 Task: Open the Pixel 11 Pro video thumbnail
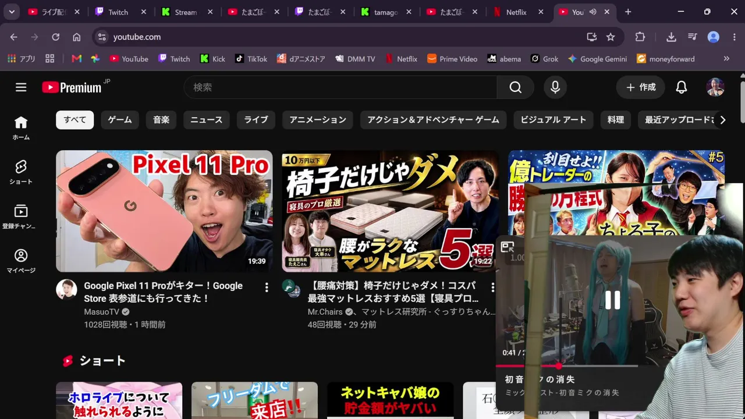tap(164, 211)
